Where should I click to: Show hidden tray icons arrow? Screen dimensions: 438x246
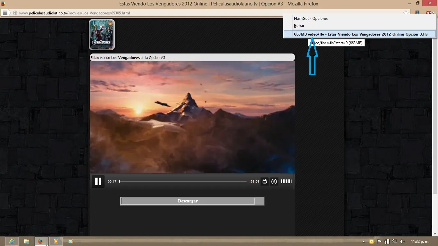click(364, 242)
